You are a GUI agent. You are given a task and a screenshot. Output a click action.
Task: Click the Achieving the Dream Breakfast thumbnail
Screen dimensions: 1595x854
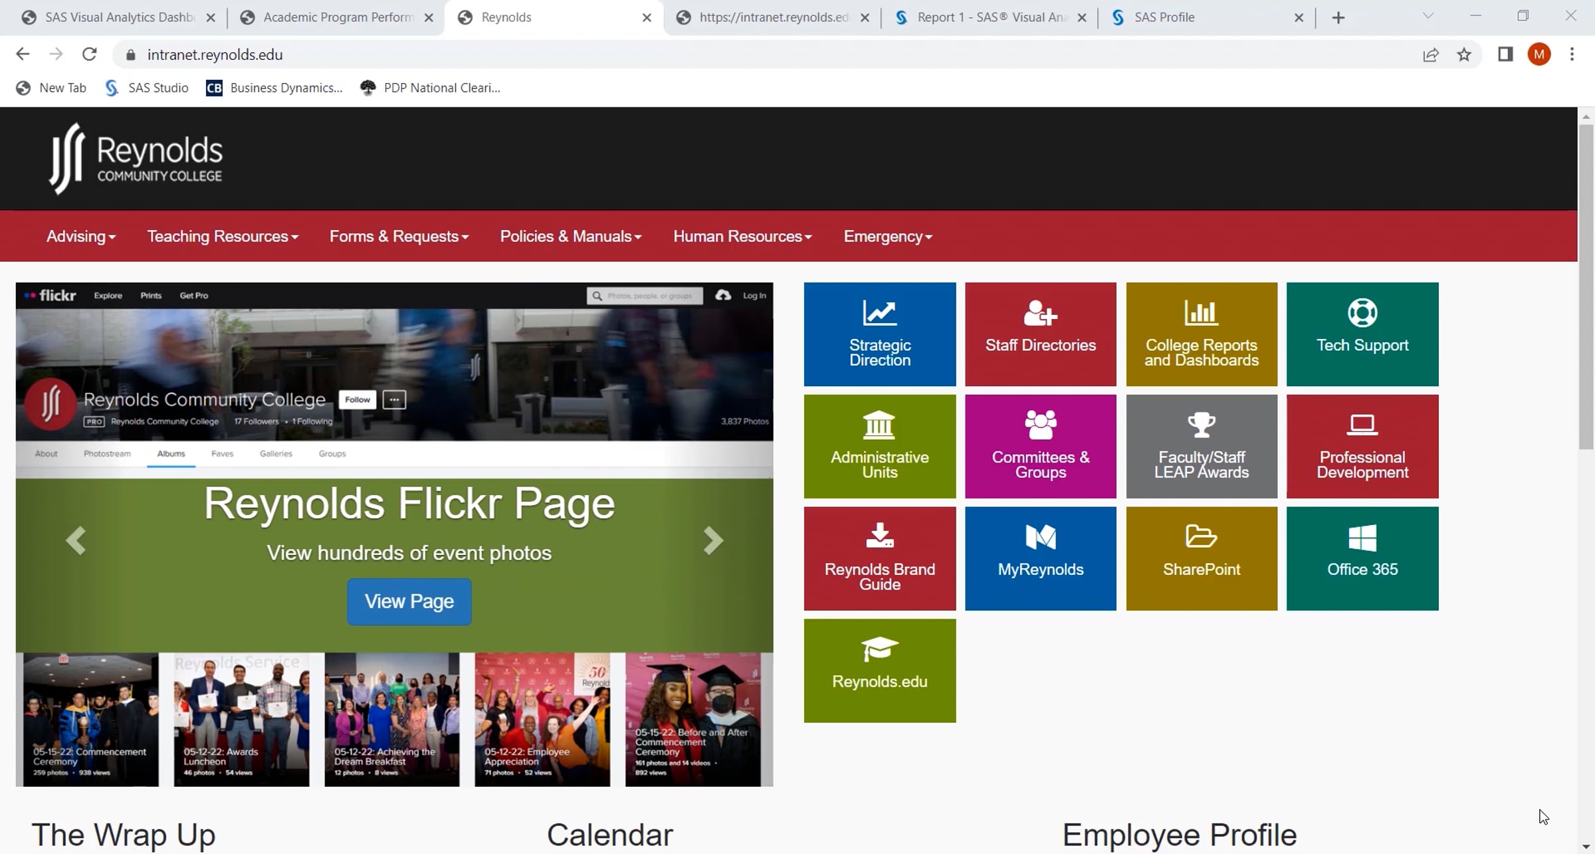point(391,719)
